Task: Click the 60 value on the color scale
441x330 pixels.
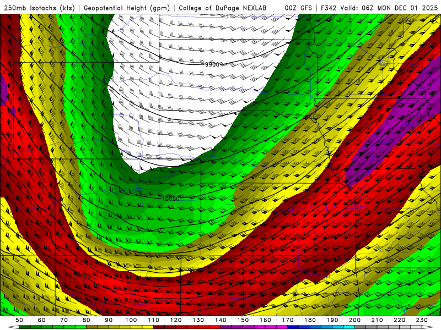Action: (42, 320)
